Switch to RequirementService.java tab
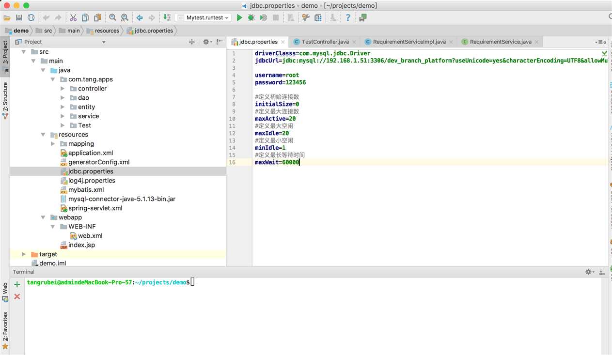The image size is (612, 355). coord(501,42)
